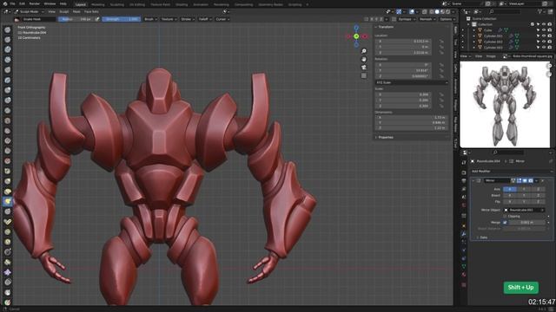Screen dimensions: 556x312
Task: Hide Cube in the outliner
Action: [x=544, y=30]
